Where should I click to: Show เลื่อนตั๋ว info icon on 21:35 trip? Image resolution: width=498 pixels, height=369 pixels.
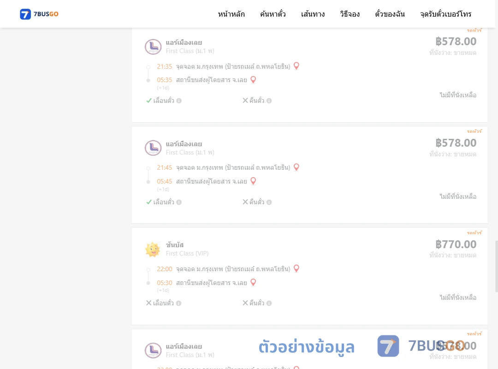(x=179, y=101)
